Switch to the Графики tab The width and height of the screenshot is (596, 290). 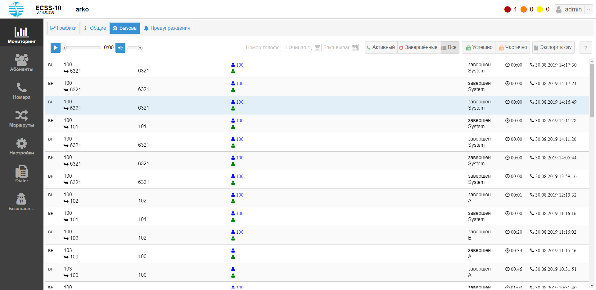pos(63,28)
